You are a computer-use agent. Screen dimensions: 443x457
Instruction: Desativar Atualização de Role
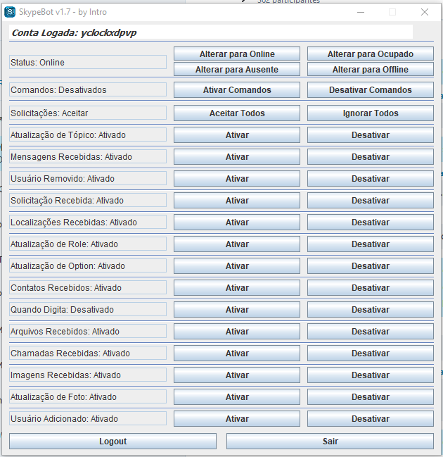(371, 244)
